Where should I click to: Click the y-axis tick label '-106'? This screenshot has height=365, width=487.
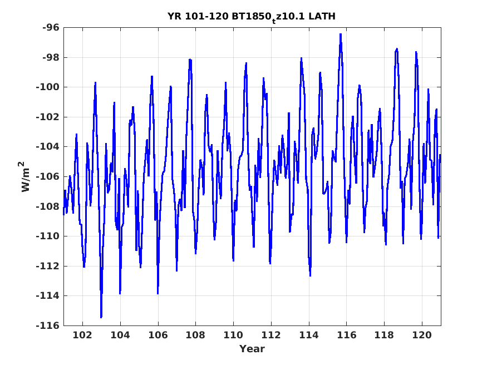coord(47,176)
